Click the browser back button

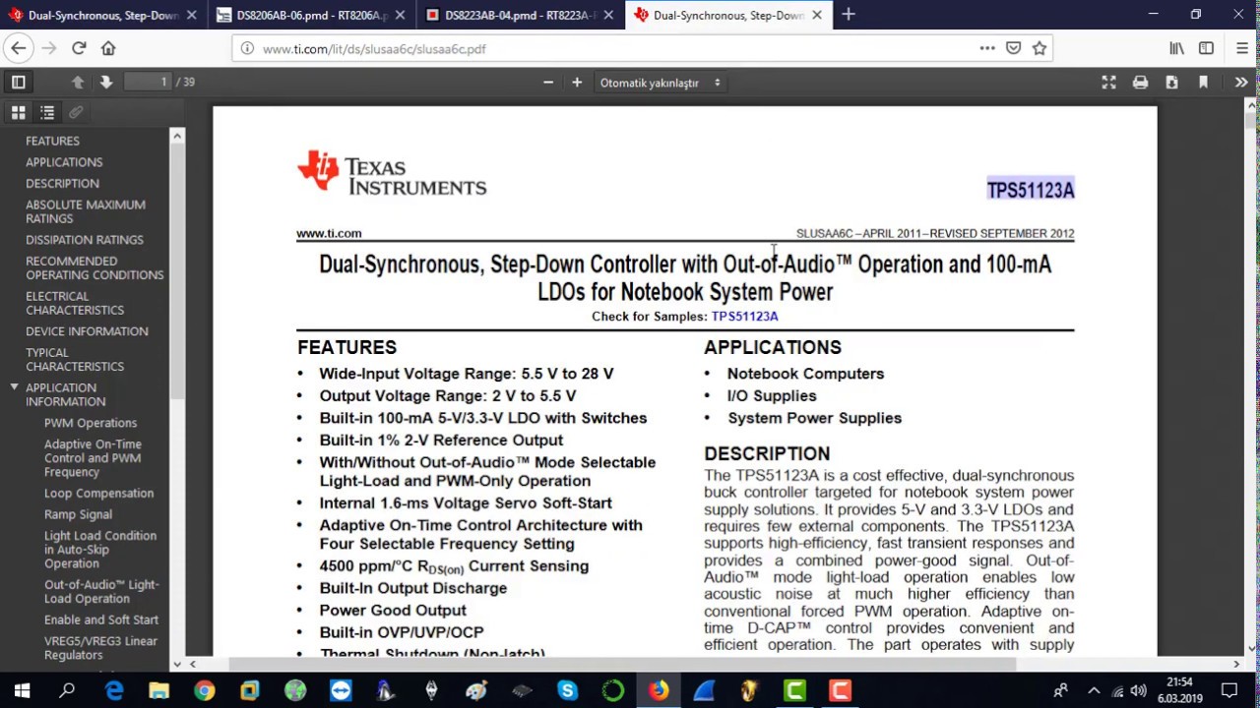19,48
